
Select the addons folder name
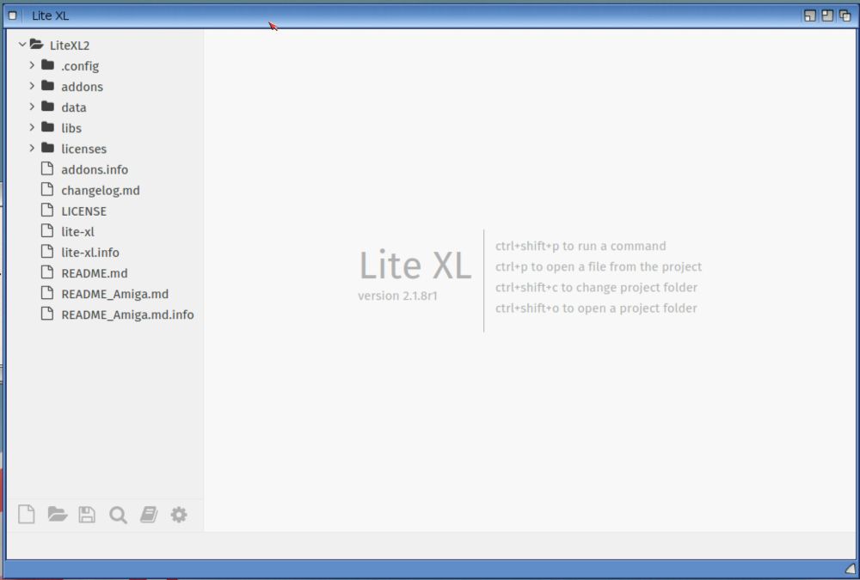pos(83,87)
